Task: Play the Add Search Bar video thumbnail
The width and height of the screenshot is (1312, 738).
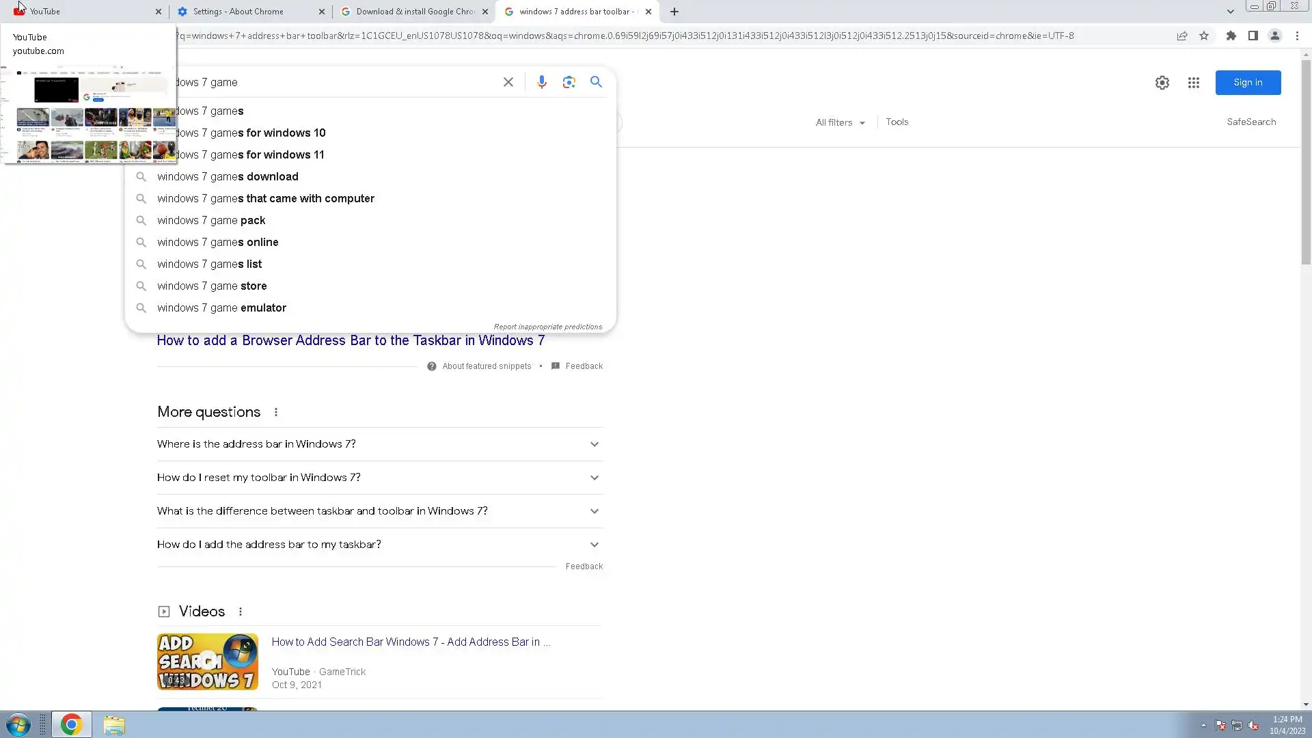Action: point(207,661)
